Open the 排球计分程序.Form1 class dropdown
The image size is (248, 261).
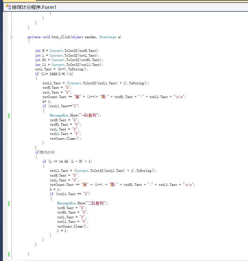tap(125, 7)
